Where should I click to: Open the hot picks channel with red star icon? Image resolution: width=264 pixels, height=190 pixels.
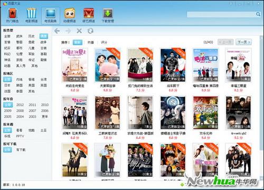click(12, 15)
